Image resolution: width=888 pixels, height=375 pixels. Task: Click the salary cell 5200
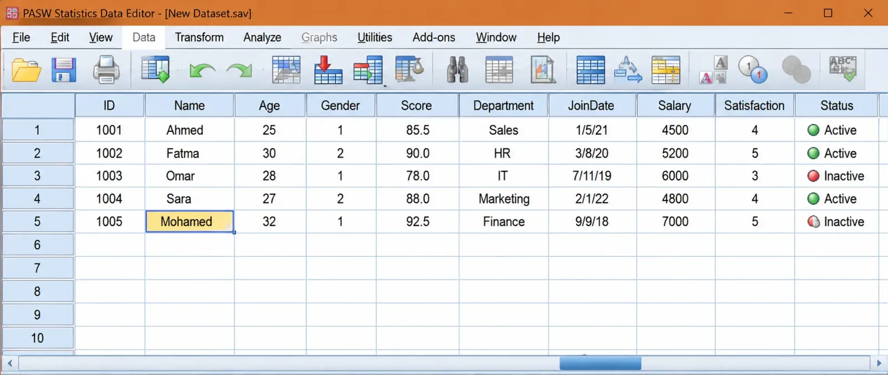point(675,153)
